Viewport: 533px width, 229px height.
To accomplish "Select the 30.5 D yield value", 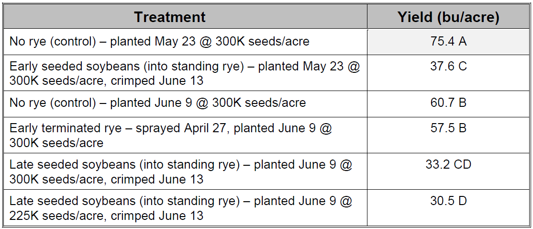I will point(448,202).
